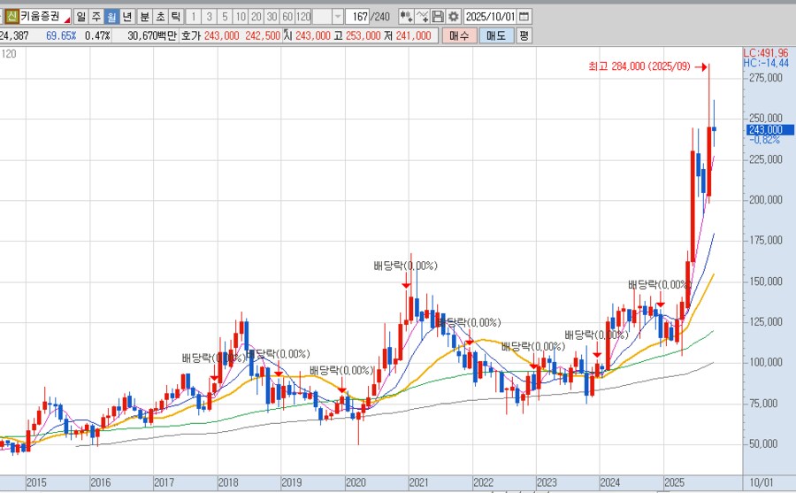Switch to yearly (년) chart tab

pos(126,17)
